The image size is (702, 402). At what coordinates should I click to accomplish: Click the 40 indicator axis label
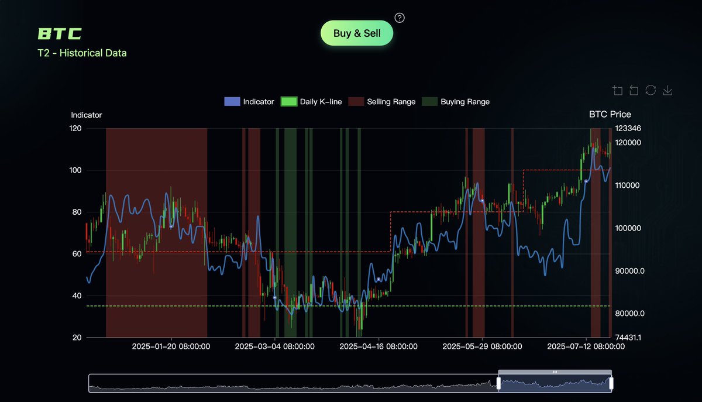77,296
